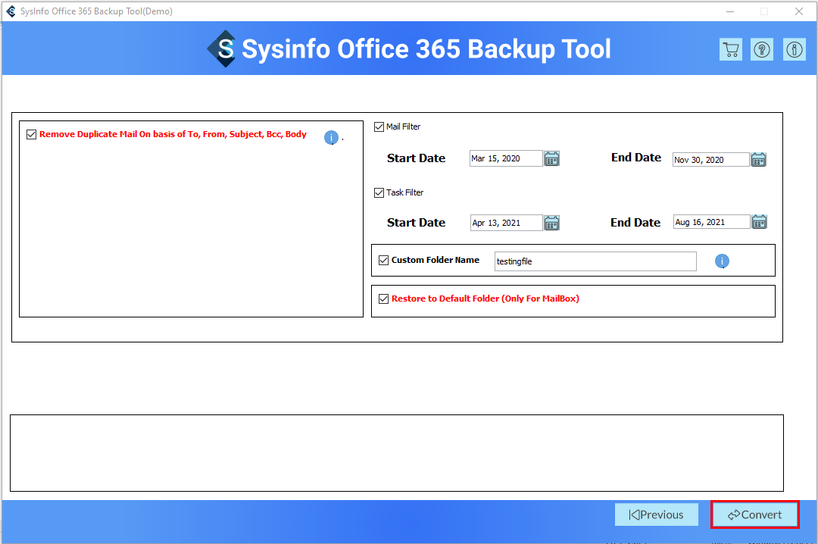Uncheck Restore to Default Folder option
Image resolution: width=818 pixels, height=544 pixels.
coord(383,299)
